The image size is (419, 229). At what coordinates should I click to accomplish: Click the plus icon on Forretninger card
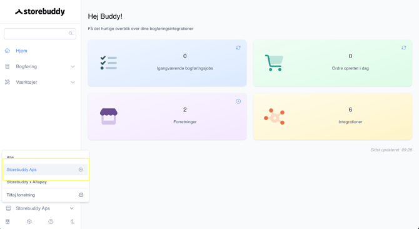pyautogui.click(x=238, y=101)
